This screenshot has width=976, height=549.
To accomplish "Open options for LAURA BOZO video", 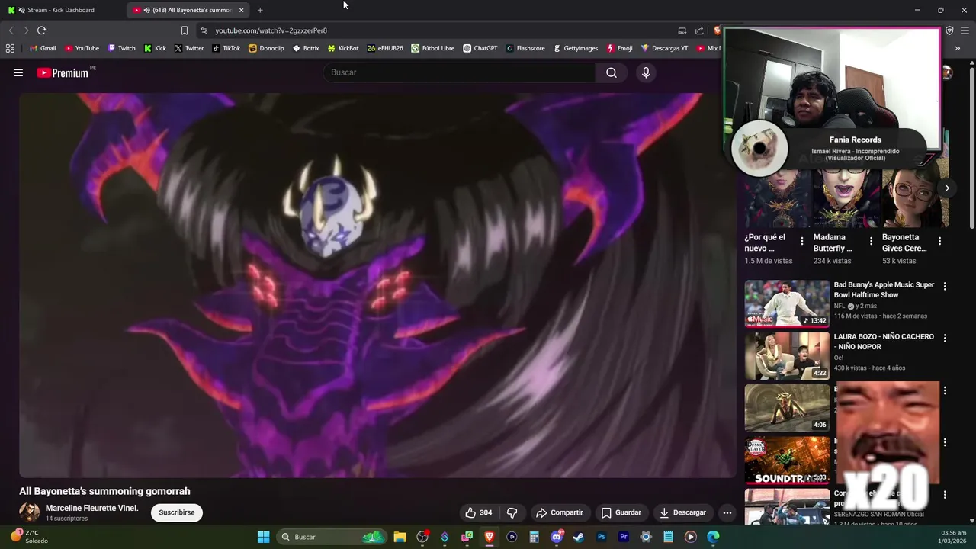I will (x=945, y=338).
